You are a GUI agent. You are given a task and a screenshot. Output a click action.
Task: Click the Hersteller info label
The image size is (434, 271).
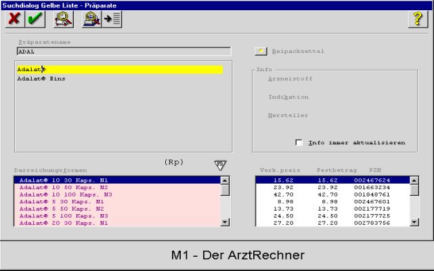pos(288,116)
